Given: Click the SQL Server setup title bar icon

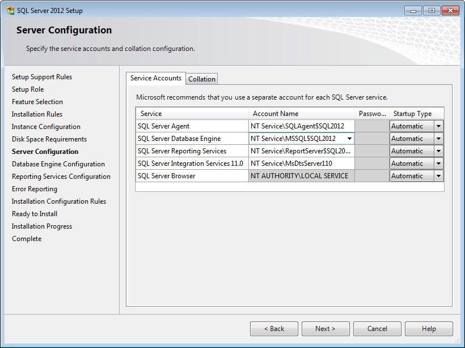Looking at the screenshot, I should [11, 11].
